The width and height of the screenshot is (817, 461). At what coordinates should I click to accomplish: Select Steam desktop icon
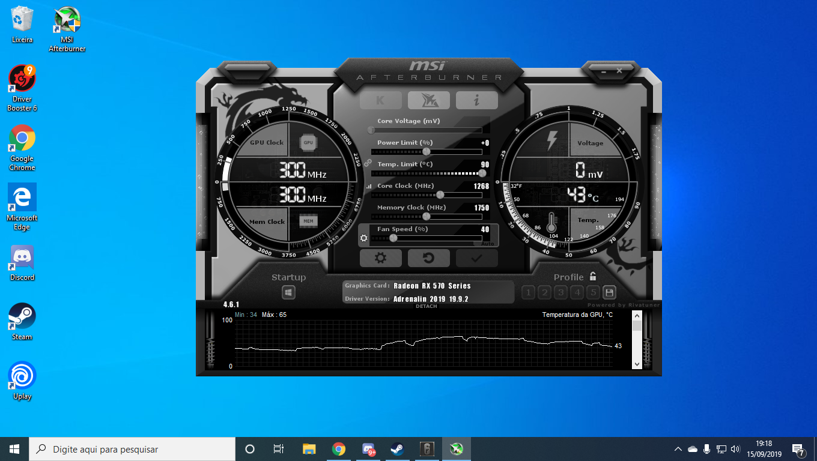click(22, 322)
